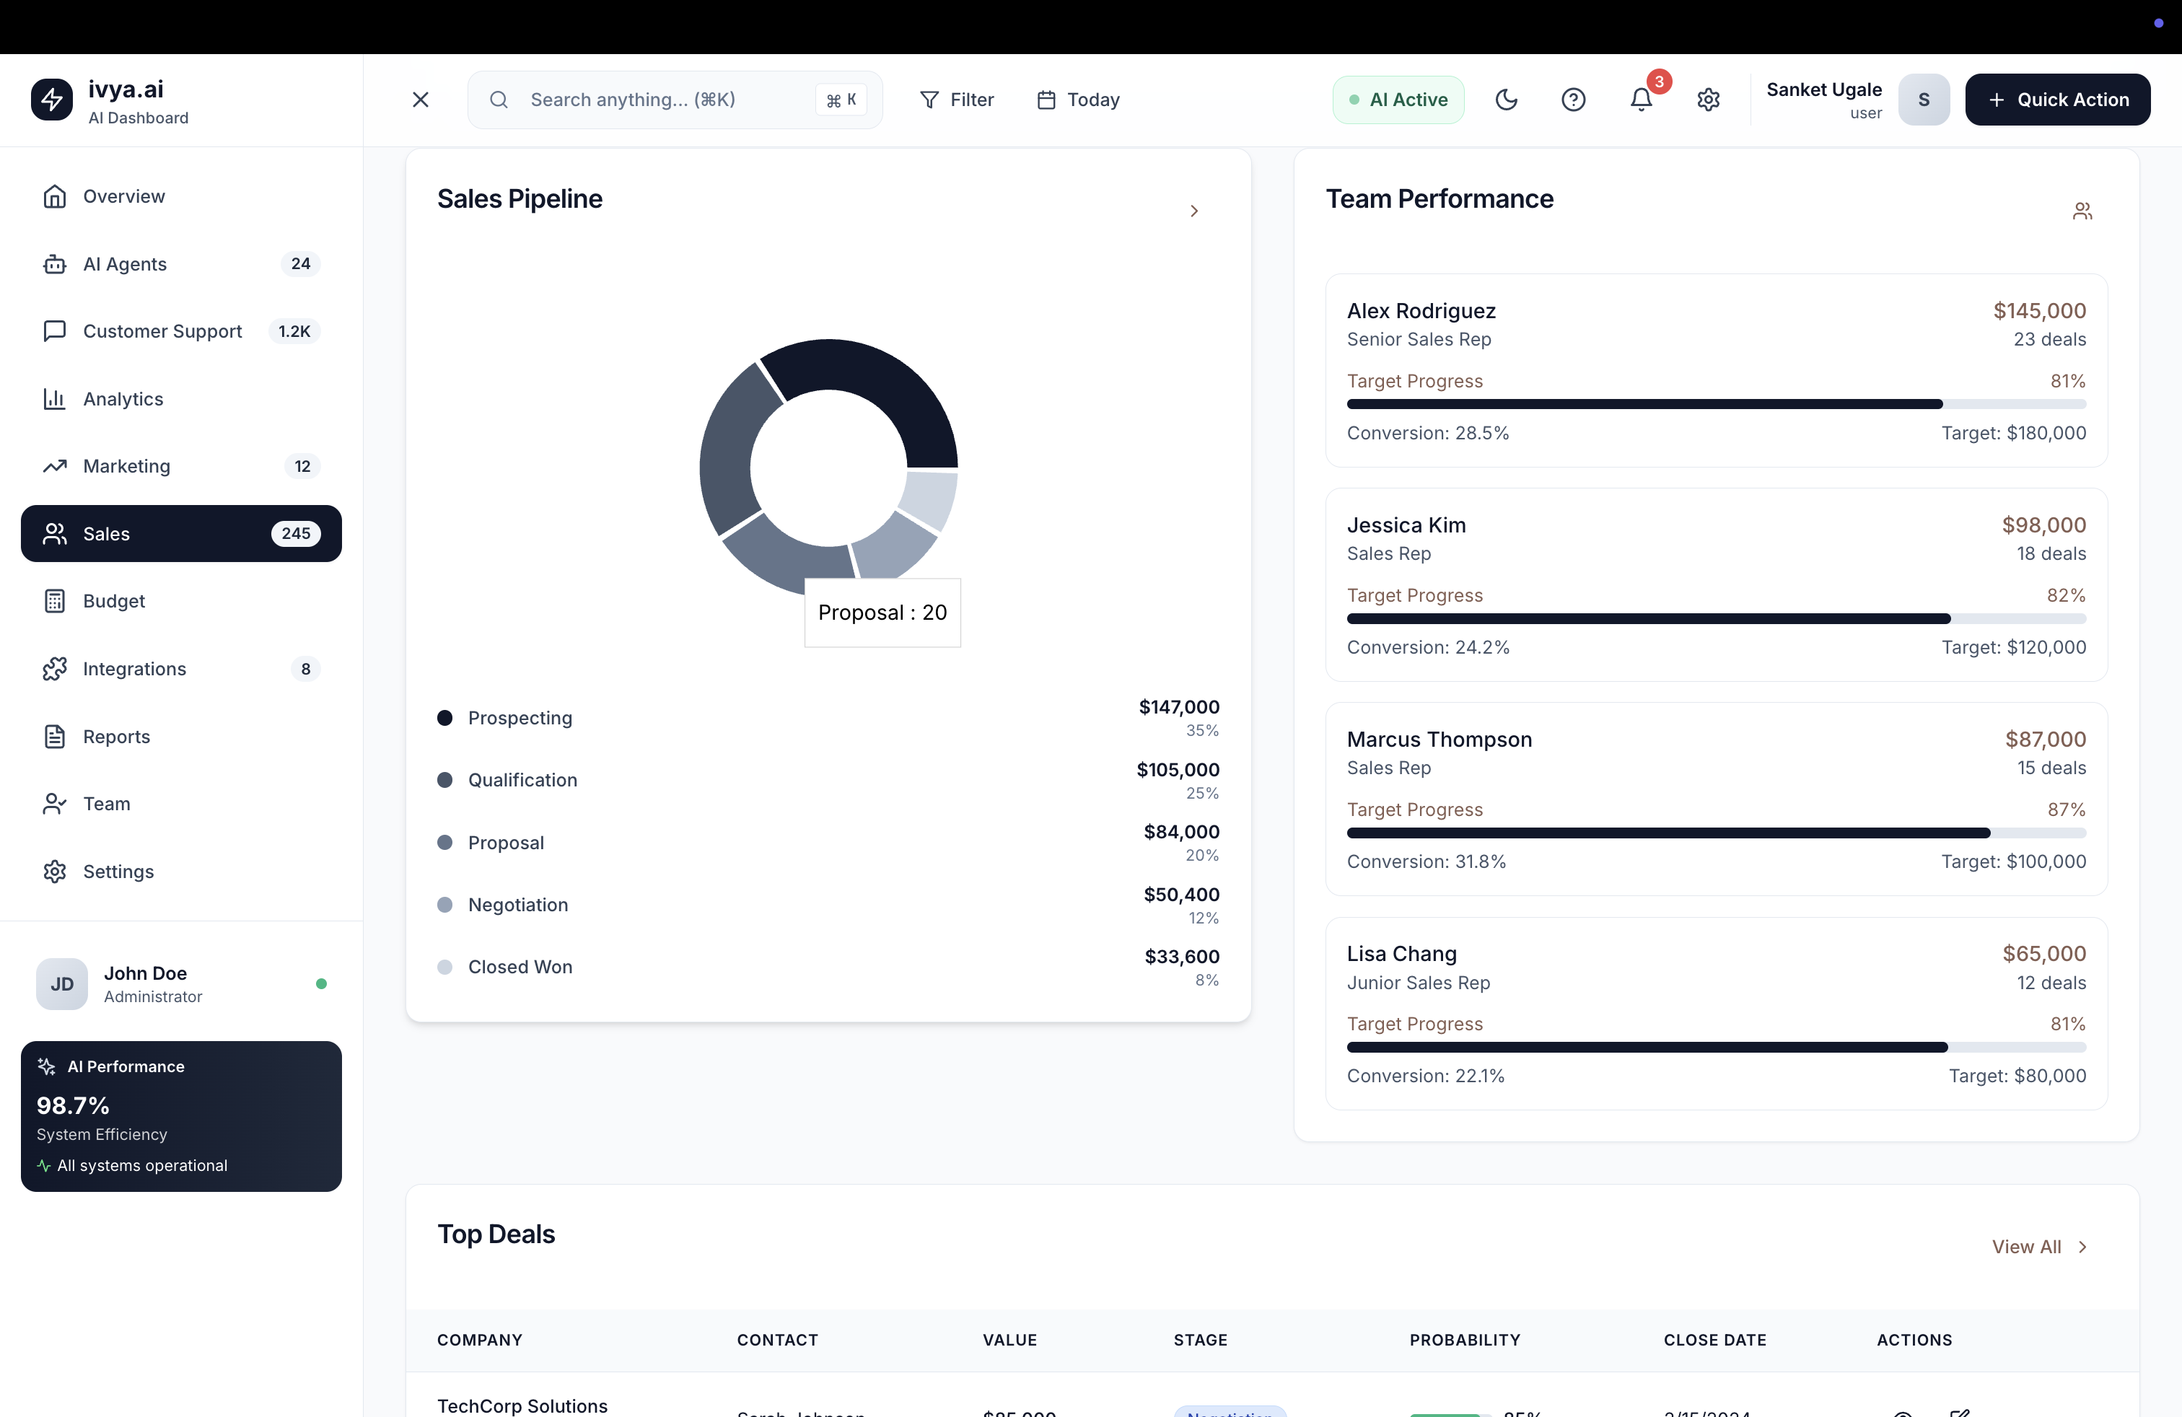
Task: Click View All link in Top Deals
Action: click(x=2038, y=1247)
